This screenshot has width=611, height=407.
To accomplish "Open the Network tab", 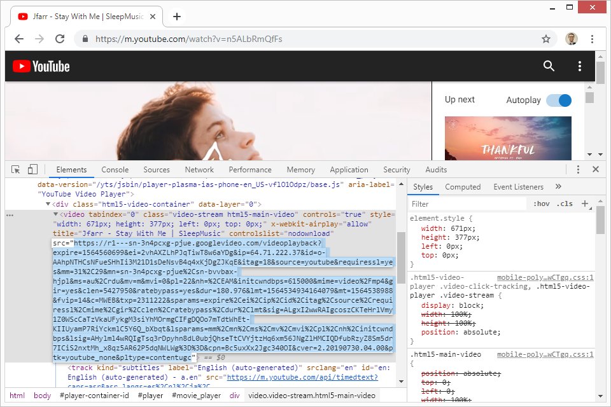I will point(199,170).
